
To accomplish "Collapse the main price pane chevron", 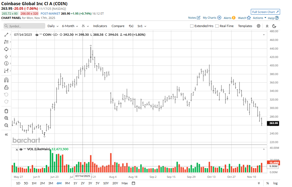I will (264, 35).
